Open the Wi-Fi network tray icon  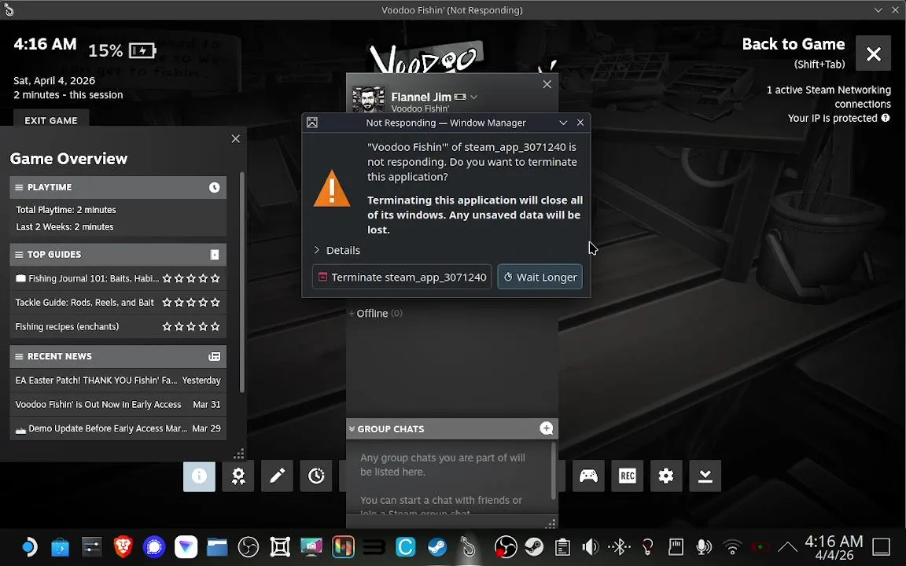[x=732, y=546]
